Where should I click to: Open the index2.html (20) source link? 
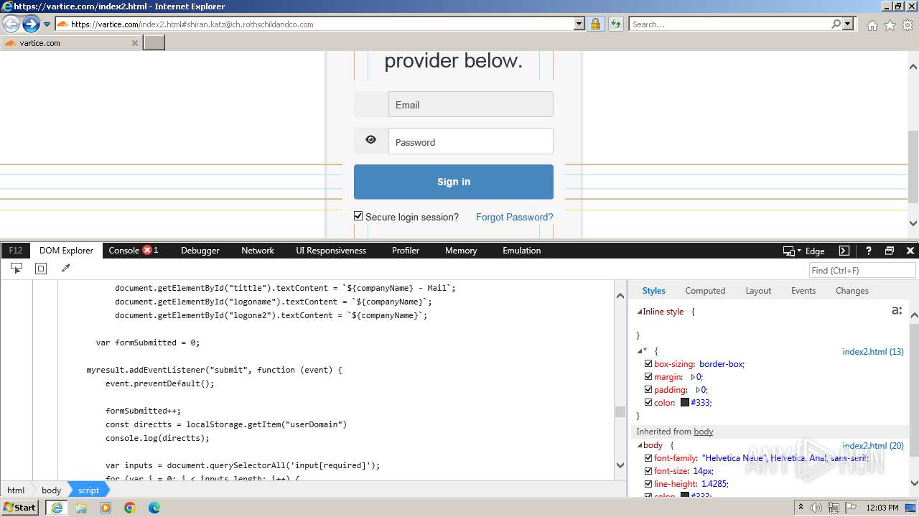click(x=873, y=446)
